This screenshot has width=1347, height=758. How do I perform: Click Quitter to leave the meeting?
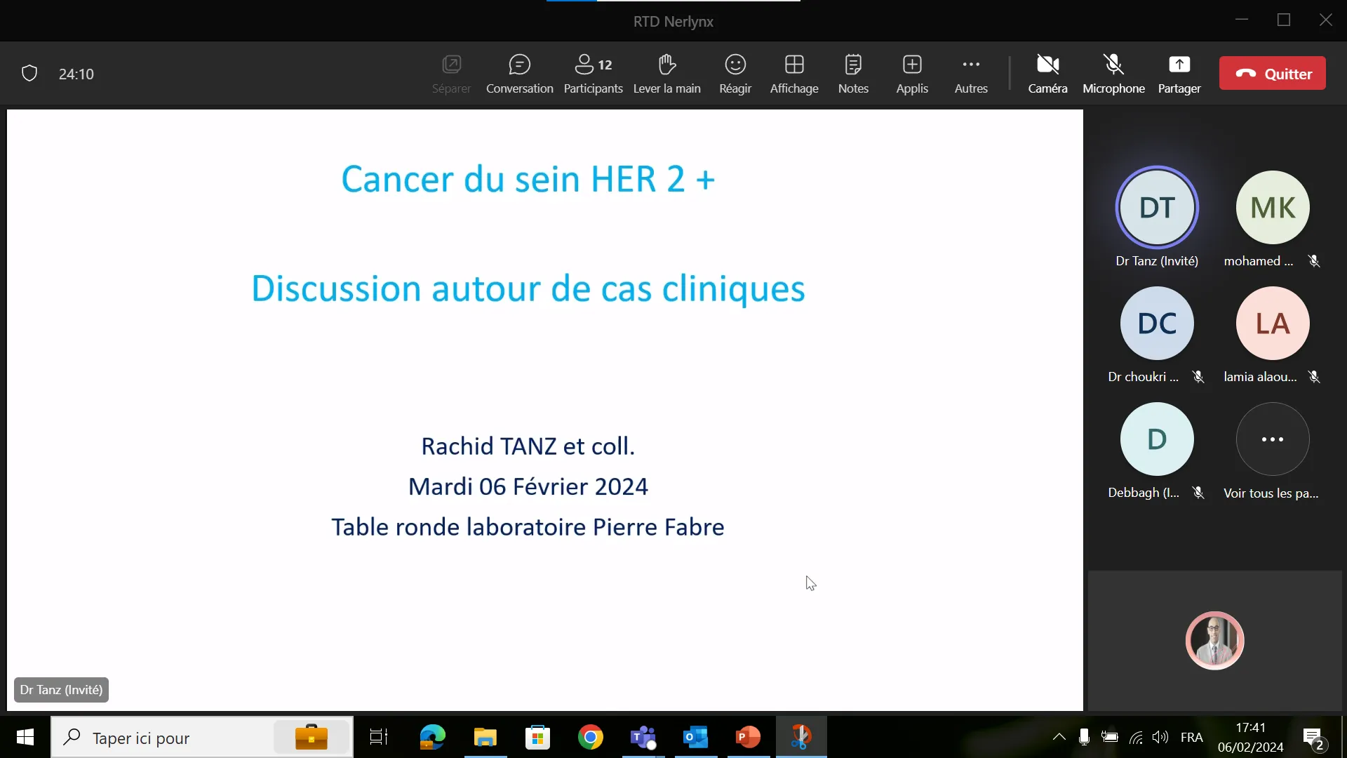(1272, 73)
